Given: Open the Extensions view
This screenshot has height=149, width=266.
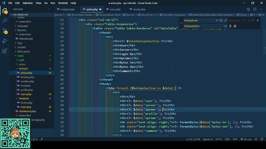Looking at the screenshot, I should (5, 50).
